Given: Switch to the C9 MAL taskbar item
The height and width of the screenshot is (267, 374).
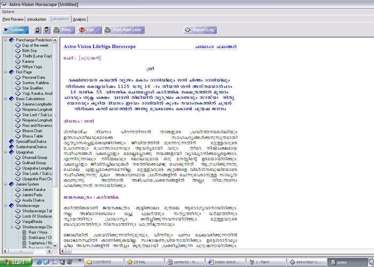Looking at the screenshot, I should click(144, 262).
